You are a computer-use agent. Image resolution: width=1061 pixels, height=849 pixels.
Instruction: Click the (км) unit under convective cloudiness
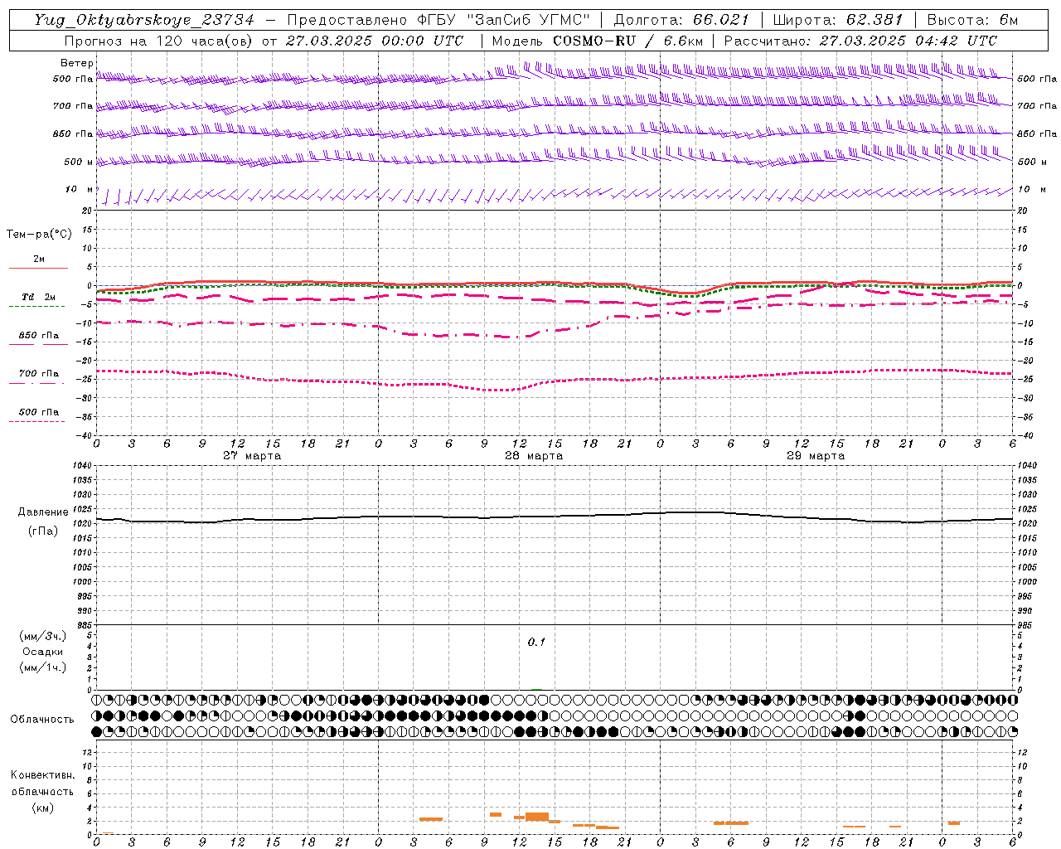(x=43, y=808)
